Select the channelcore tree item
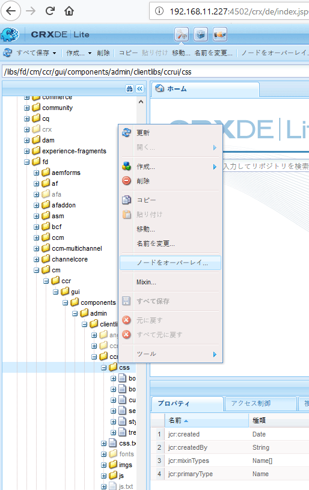Image resolution: width=309 pixels, height=490 pixels. pos(70,259)
